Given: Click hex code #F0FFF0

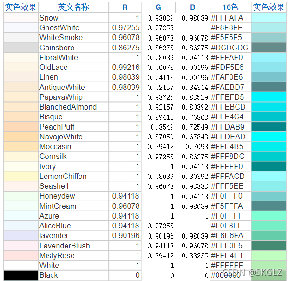Looking at the screenshot, I should [227, 196].
